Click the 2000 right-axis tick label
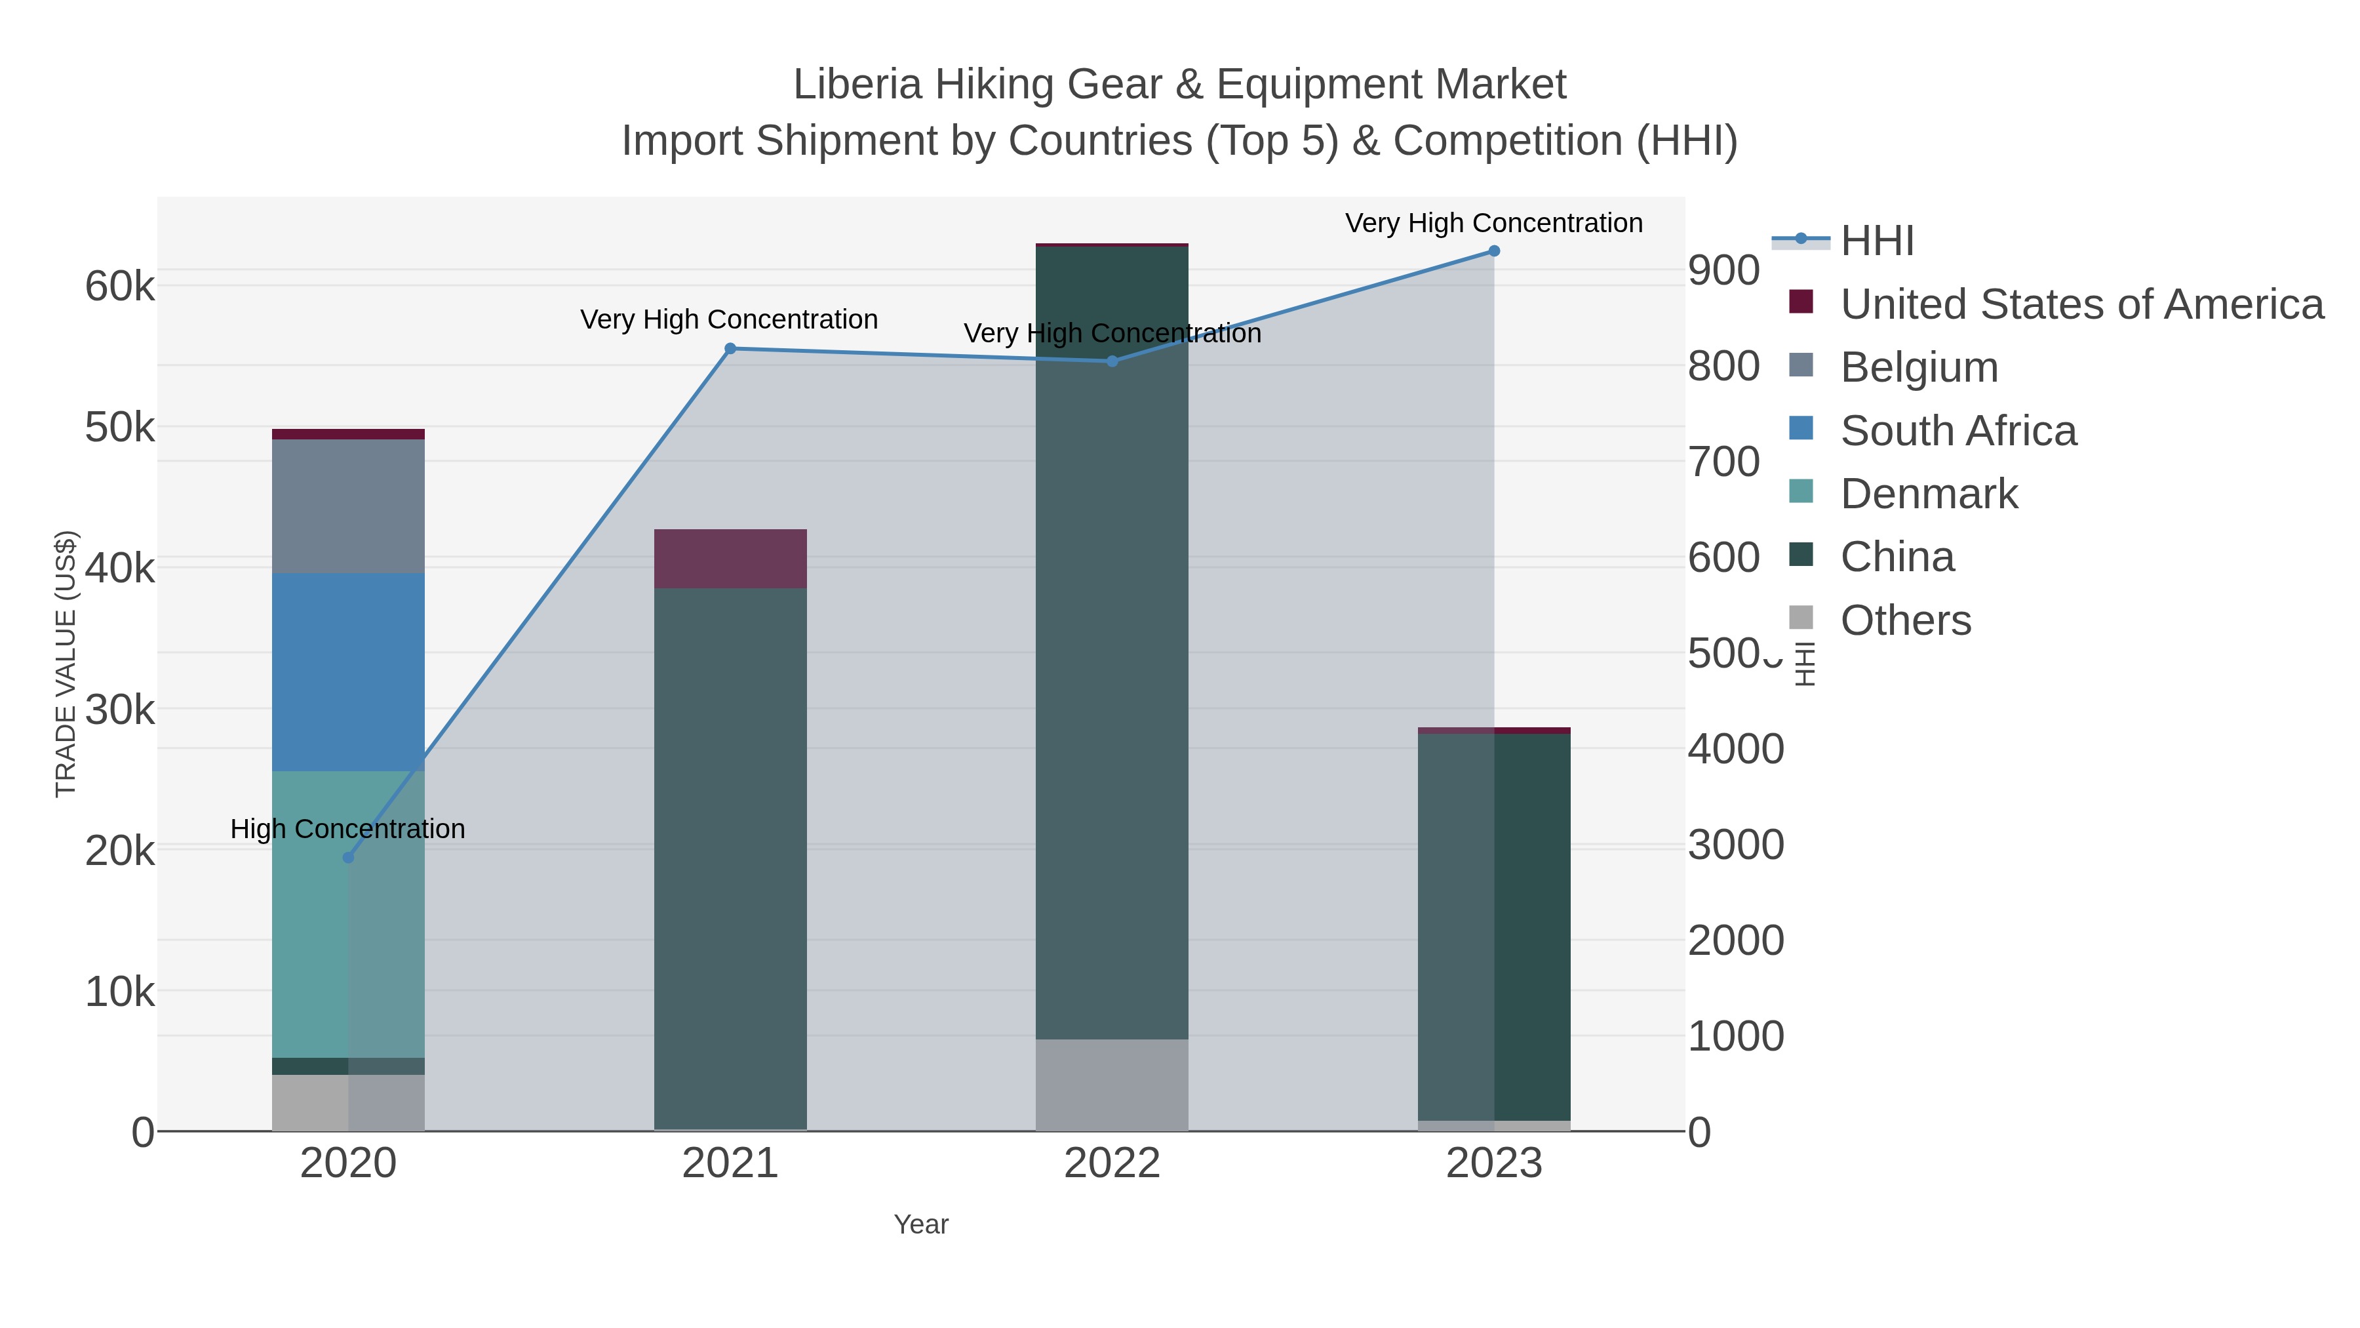 tap(1736, 941)
